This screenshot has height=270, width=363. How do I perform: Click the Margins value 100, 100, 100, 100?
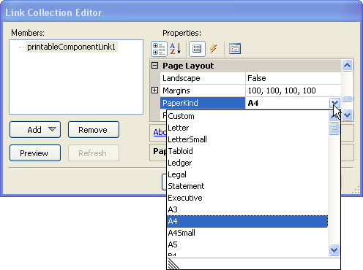293,90
